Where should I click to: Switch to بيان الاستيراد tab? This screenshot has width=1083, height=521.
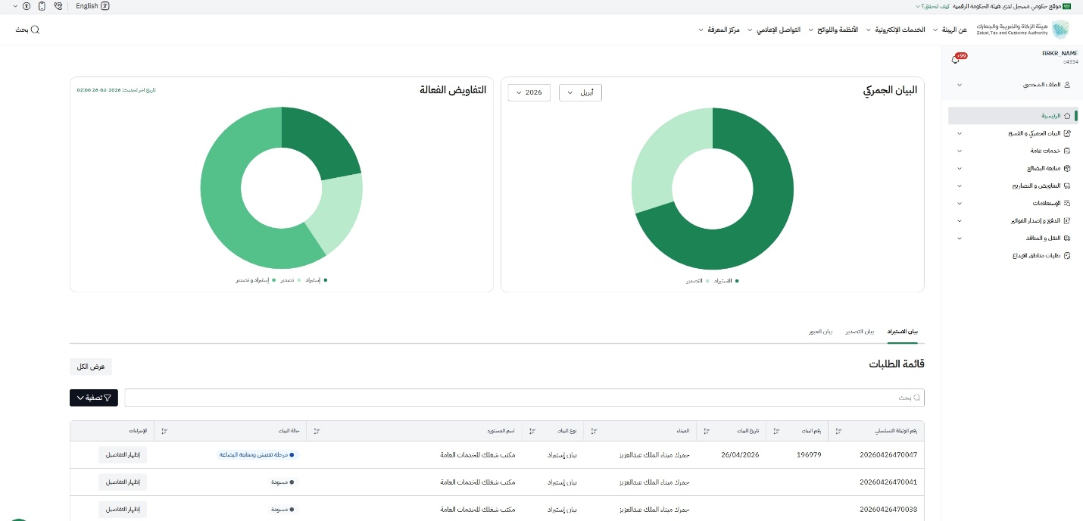902,332
